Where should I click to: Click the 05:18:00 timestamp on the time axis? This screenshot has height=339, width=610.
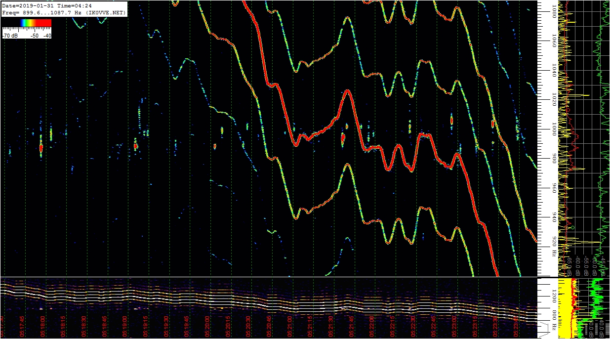click(43, 326)
